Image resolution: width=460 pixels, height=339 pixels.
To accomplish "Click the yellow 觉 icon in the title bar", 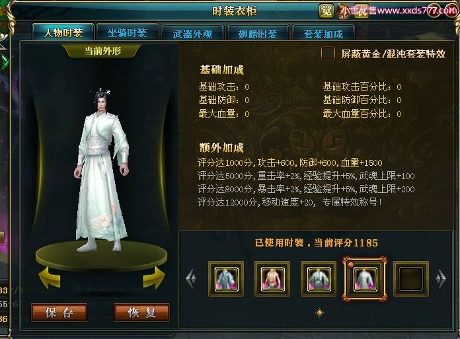I will click(x=326, y=11).
